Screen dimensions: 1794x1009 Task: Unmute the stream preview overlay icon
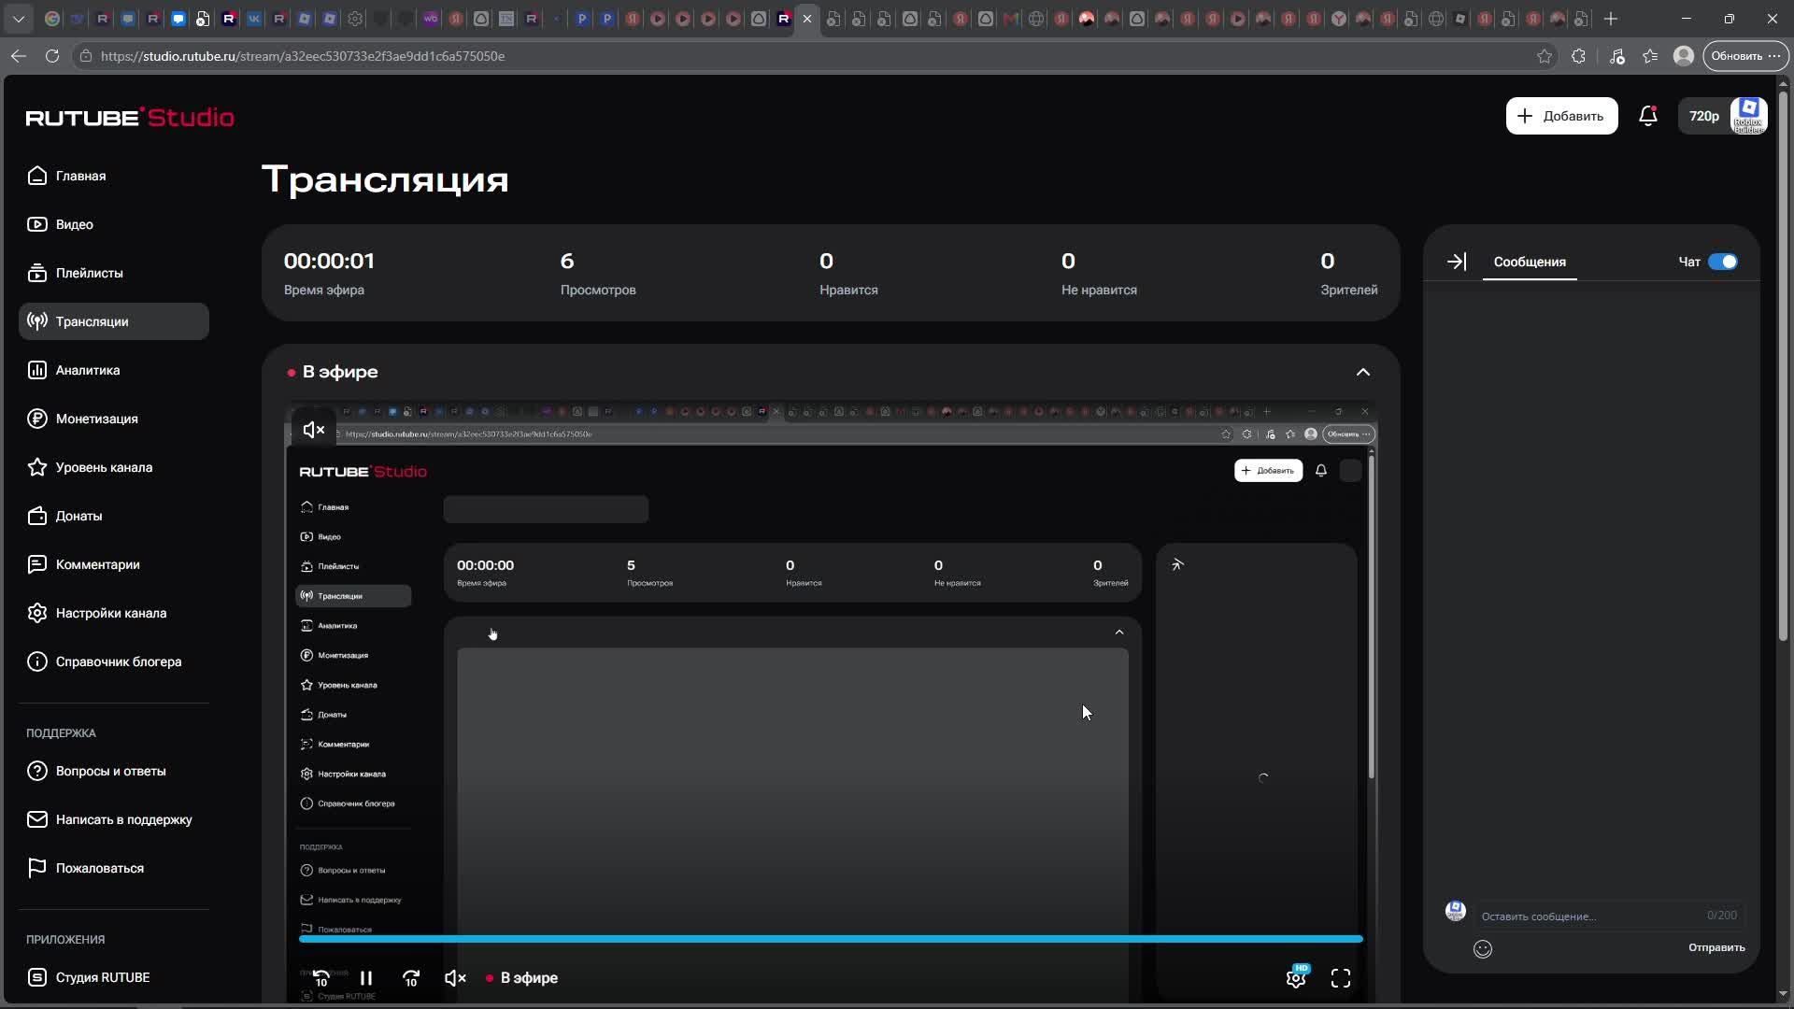click(314, 430)
